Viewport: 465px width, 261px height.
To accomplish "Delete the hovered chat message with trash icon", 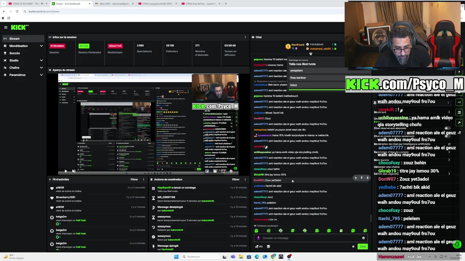I will tap(367, 178).
